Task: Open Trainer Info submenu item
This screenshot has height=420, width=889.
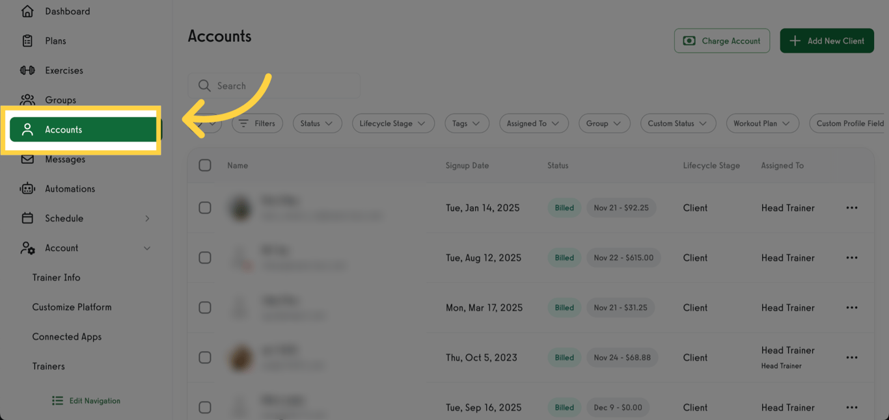Action: click(56, 278)
